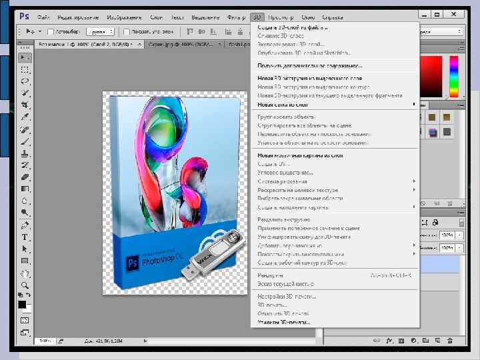Image resolution: width=480 pixels, height=360 pixels.
Task: Open the layer opacity 100% dropdown arrow
Action: click(x=459, y=235)
